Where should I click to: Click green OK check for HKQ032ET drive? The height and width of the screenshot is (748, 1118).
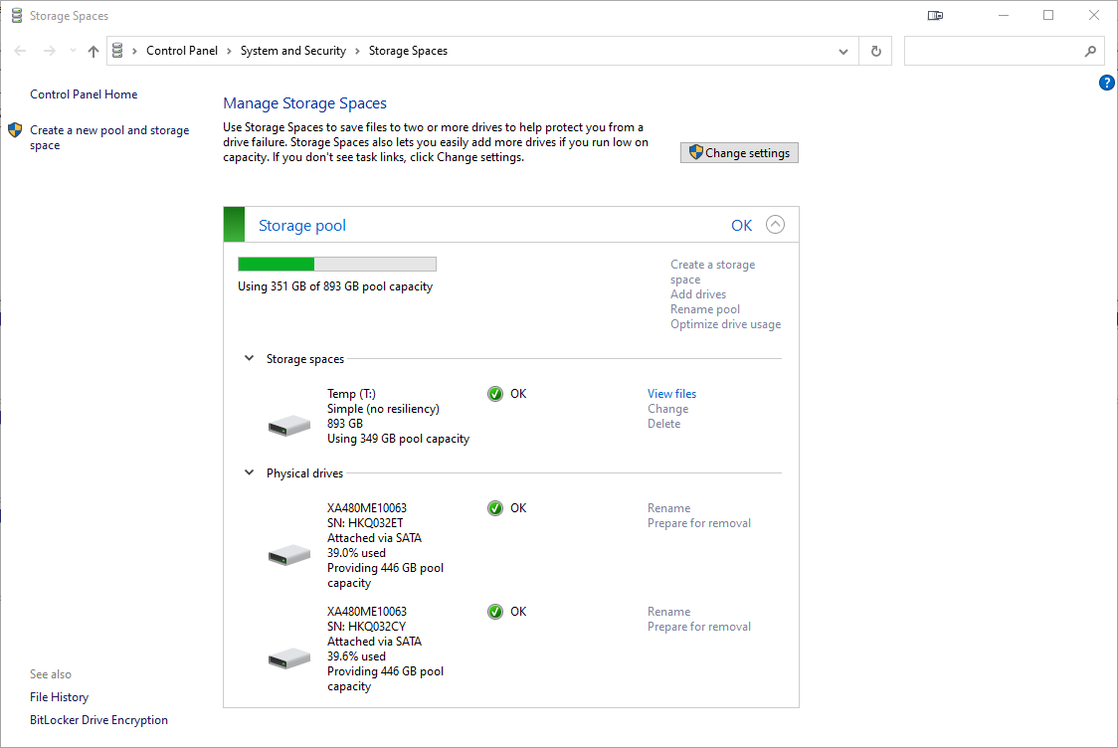pos(494,508)
